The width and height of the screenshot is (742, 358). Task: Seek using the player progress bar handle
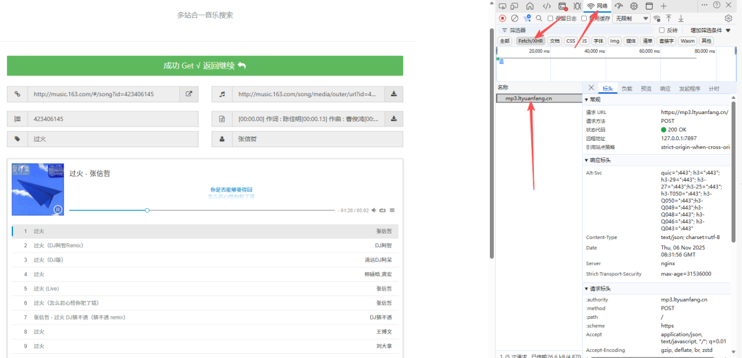[x=147, y=210]
